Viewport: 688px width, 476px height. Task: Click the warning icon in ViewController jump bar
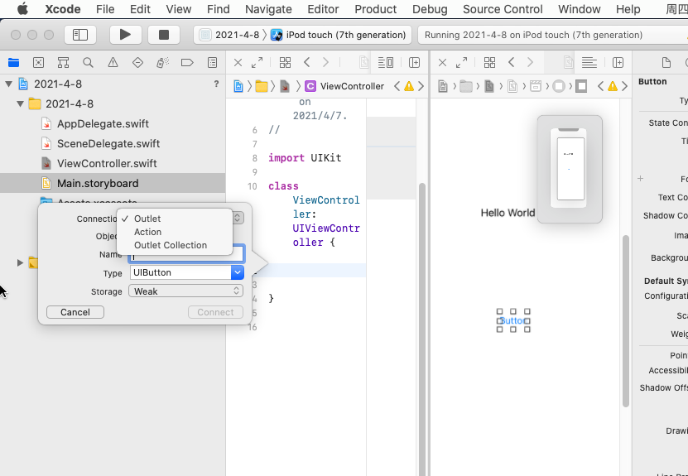[409, 86]
